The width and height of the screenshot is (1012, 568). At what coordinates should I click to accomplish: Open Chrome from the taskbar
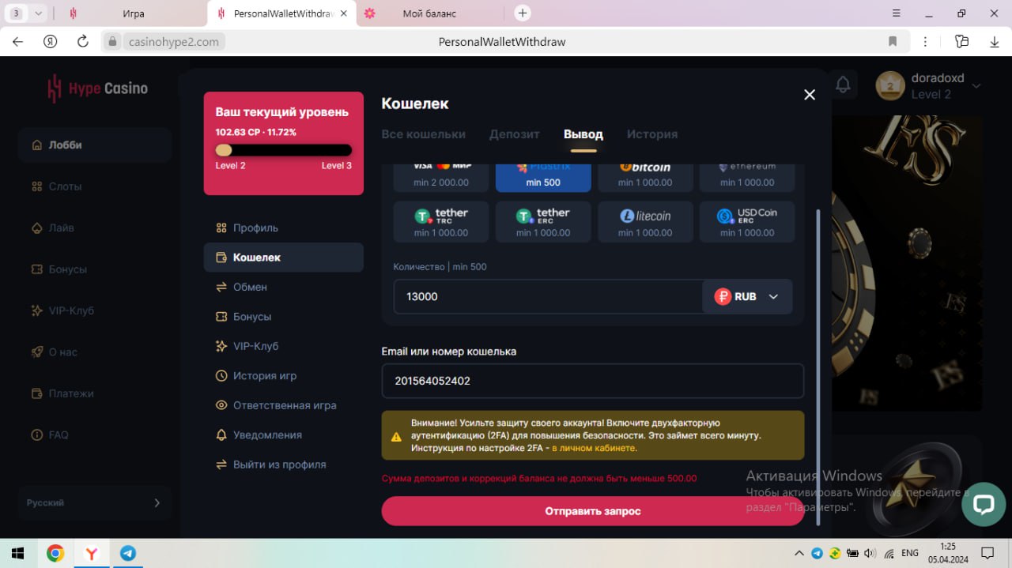coord(55,553)
